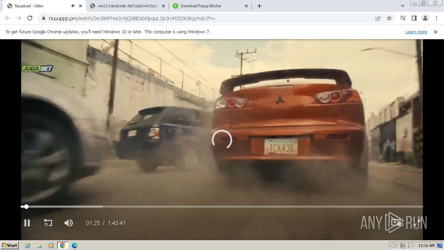Open Chrome profile menu
444x250 pixels.
point(425,18)
